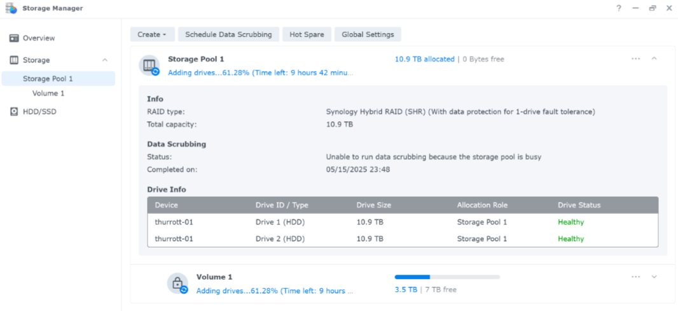Click the Hot Spare button
This screenshot has width=678, height=311.
pyautogui.click(x=307, y=34)
